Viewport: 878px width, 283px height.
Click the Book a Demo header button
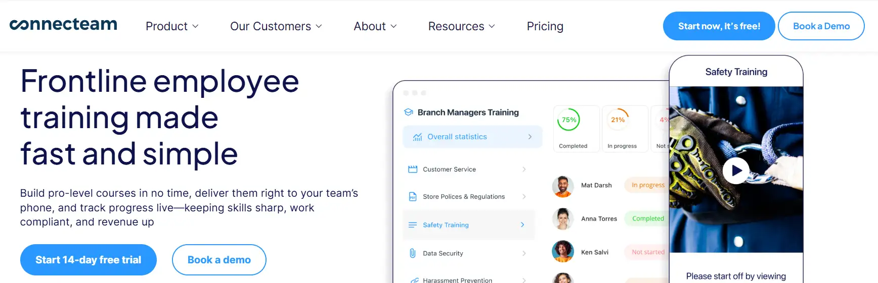click(821, 26)
